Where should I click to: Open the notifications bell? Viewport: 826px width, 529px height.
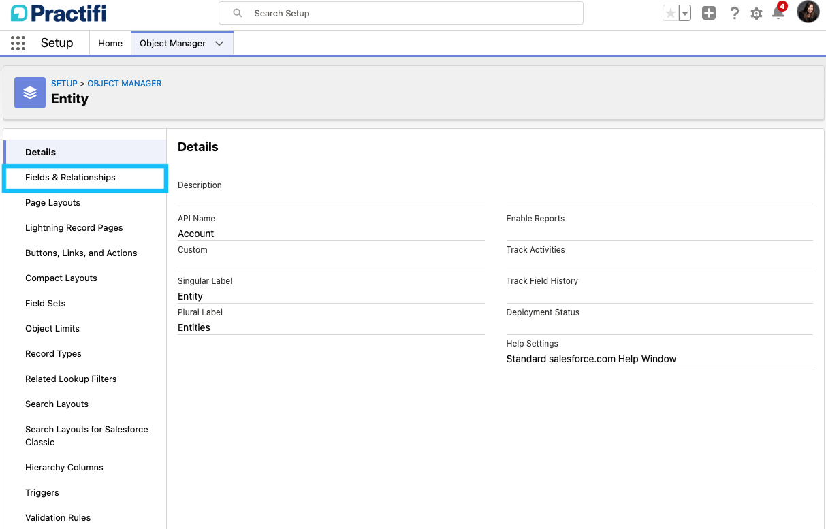tap(778, 13)
